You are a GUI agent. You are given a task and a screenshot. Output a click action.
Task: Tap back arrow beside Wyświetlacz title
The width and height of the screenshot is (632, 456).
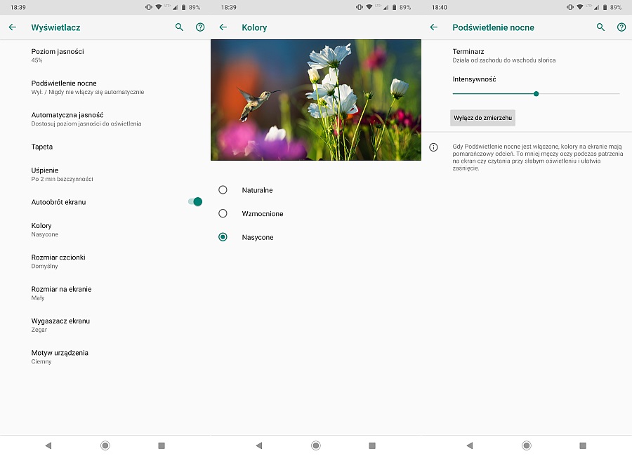[x=12, y=27]
